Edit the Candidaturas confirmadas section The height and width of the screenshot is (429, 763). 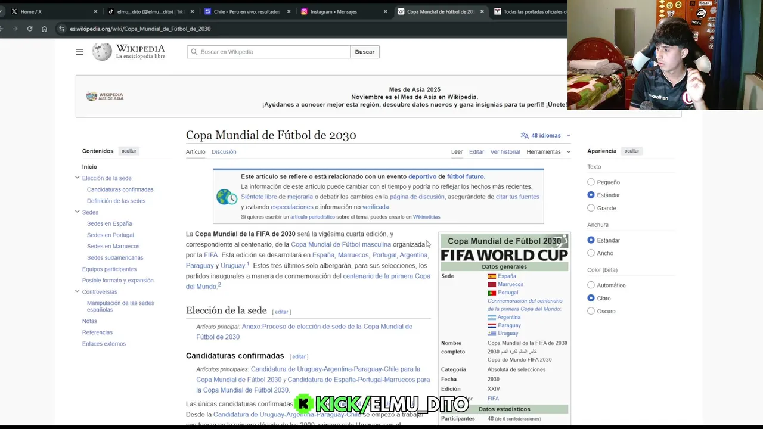coord(299,356)
